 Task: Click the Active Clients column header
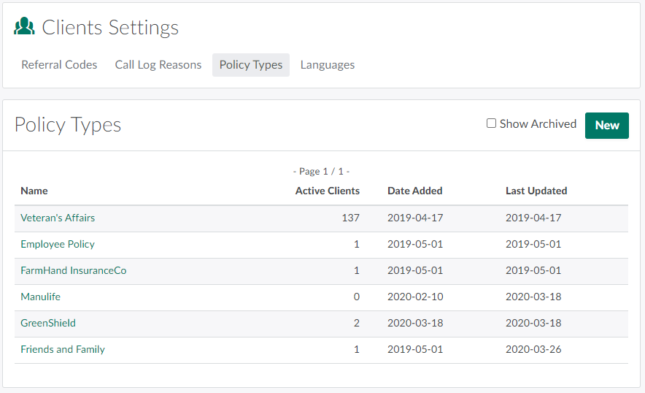pos(327,191)
